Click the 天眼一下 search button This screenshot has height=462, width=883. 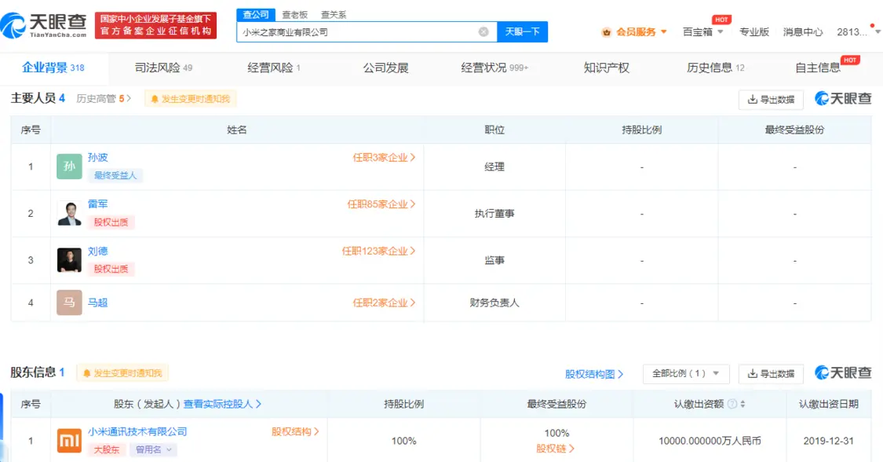point(522,32)
